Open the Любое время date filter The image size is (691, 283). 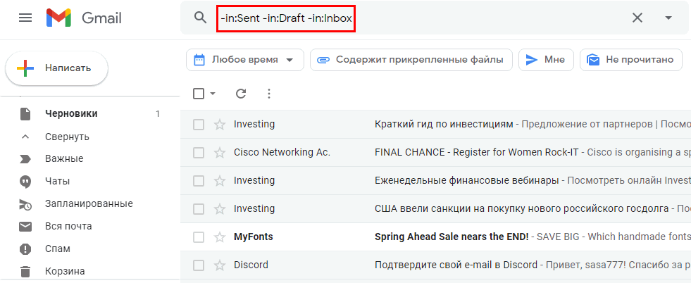(245, 60)
